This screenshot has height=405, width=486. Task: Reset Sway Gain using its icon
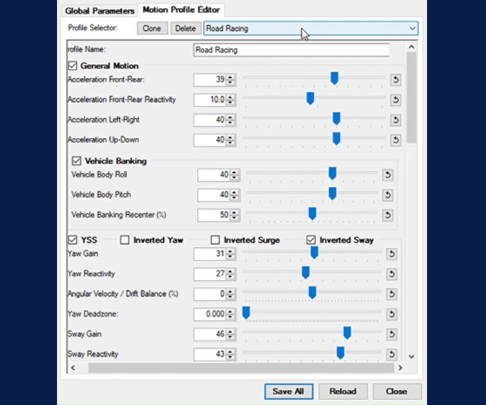391,334
